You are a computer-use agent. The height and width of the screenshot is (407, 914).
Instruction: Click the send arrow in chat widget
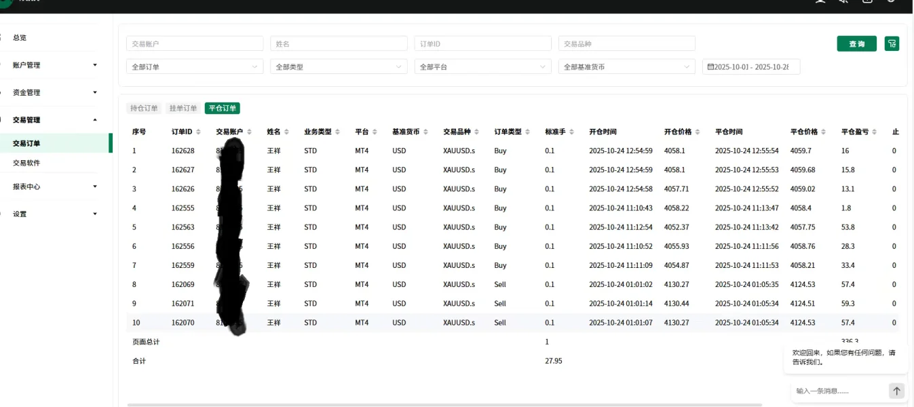tap(896, 391)
